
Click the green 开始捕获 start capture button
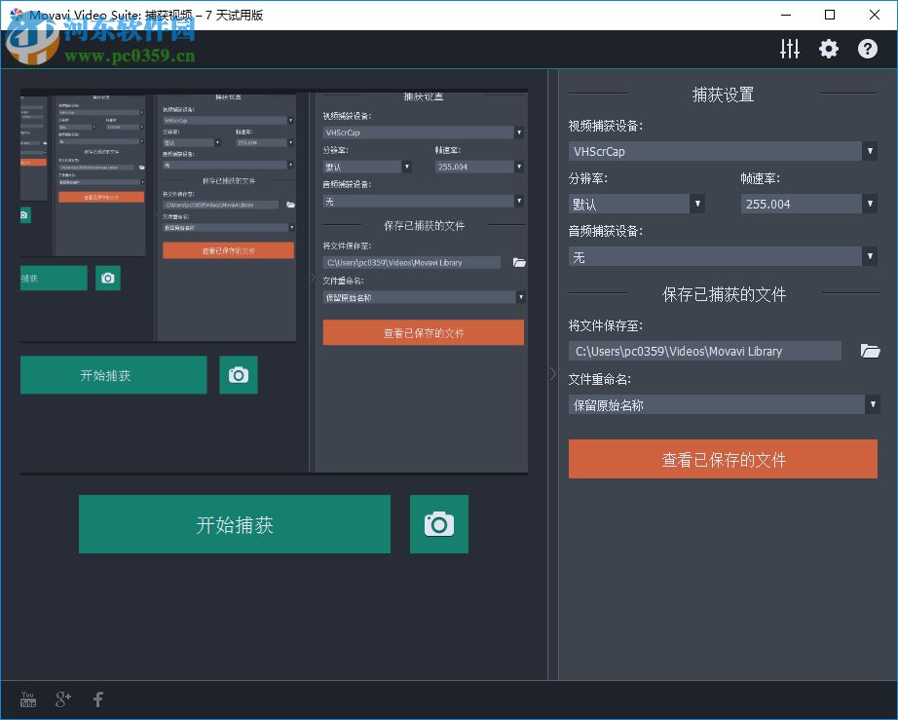click(x=234, y=523)
